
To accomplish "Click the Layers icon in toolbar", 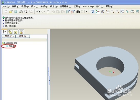I will pyautogui.click(x=137, y=12).
